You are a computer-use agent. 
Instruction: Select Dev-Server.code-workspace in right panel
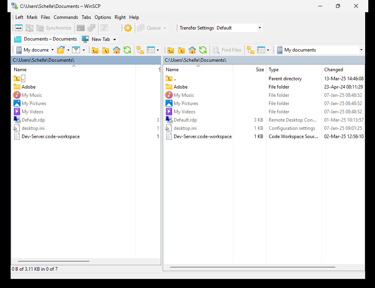click(x=202, y=137)
